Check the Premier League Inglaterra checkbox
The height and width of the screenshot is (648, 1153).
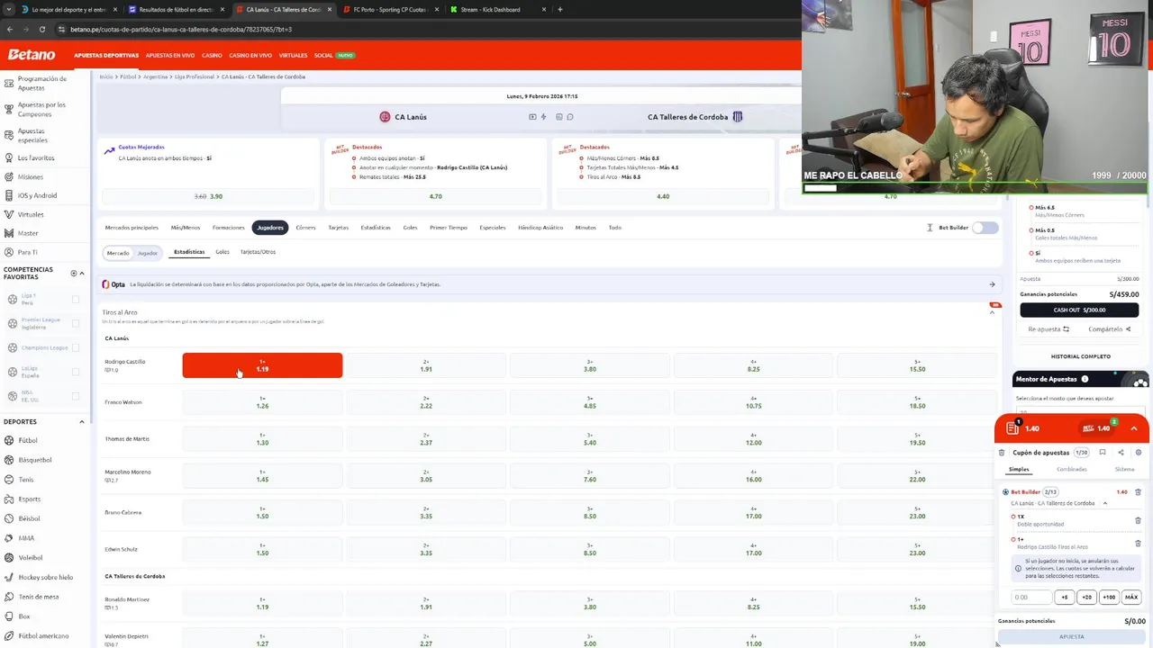click(x=75, y=323)
